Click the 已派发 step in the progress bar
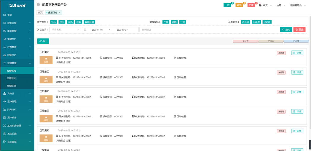311x151 pixels. point(271,42)
